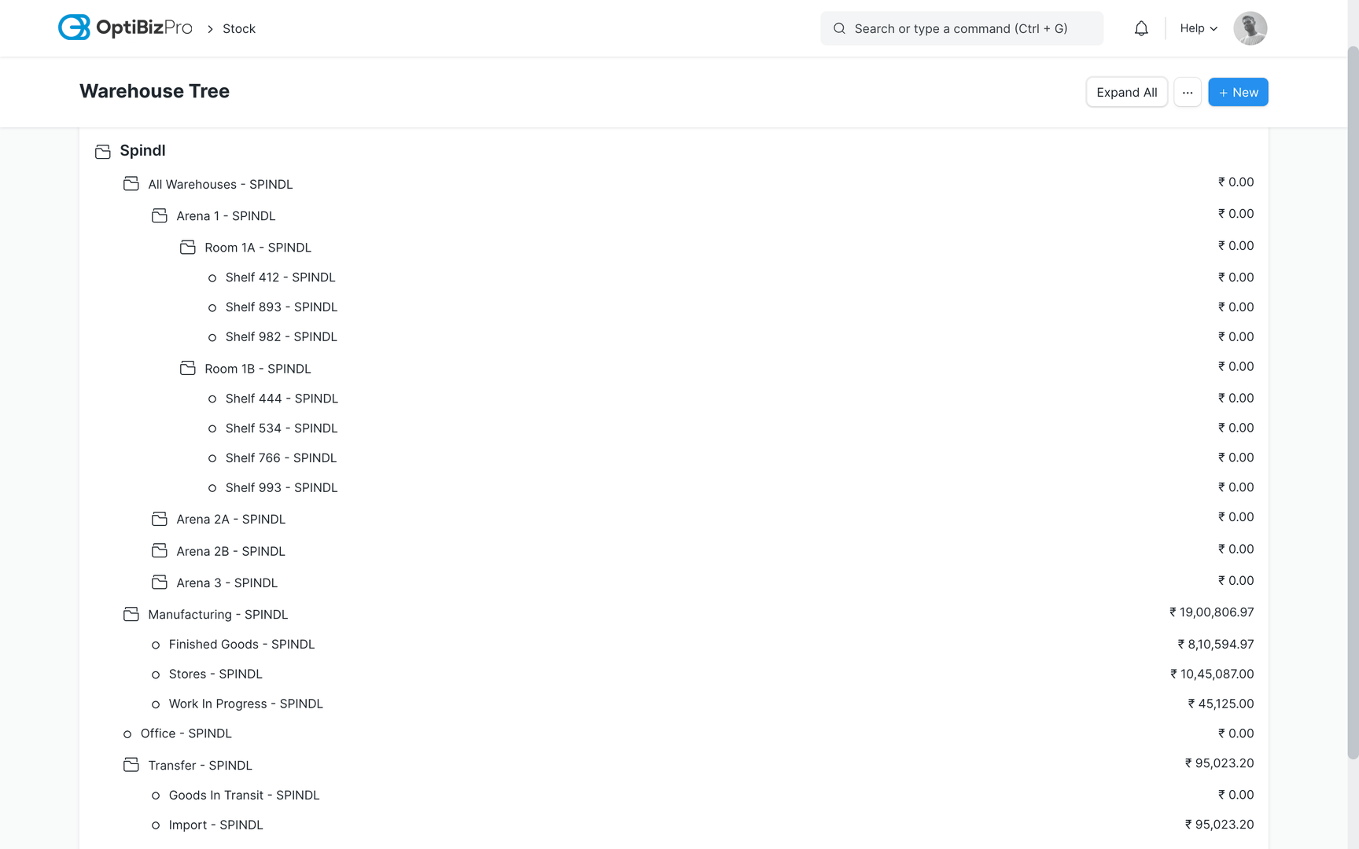The image size is (1359, 849).
Task: Collapse the All Warehouses - SPINDL folder icon
Action: [131, 184]
